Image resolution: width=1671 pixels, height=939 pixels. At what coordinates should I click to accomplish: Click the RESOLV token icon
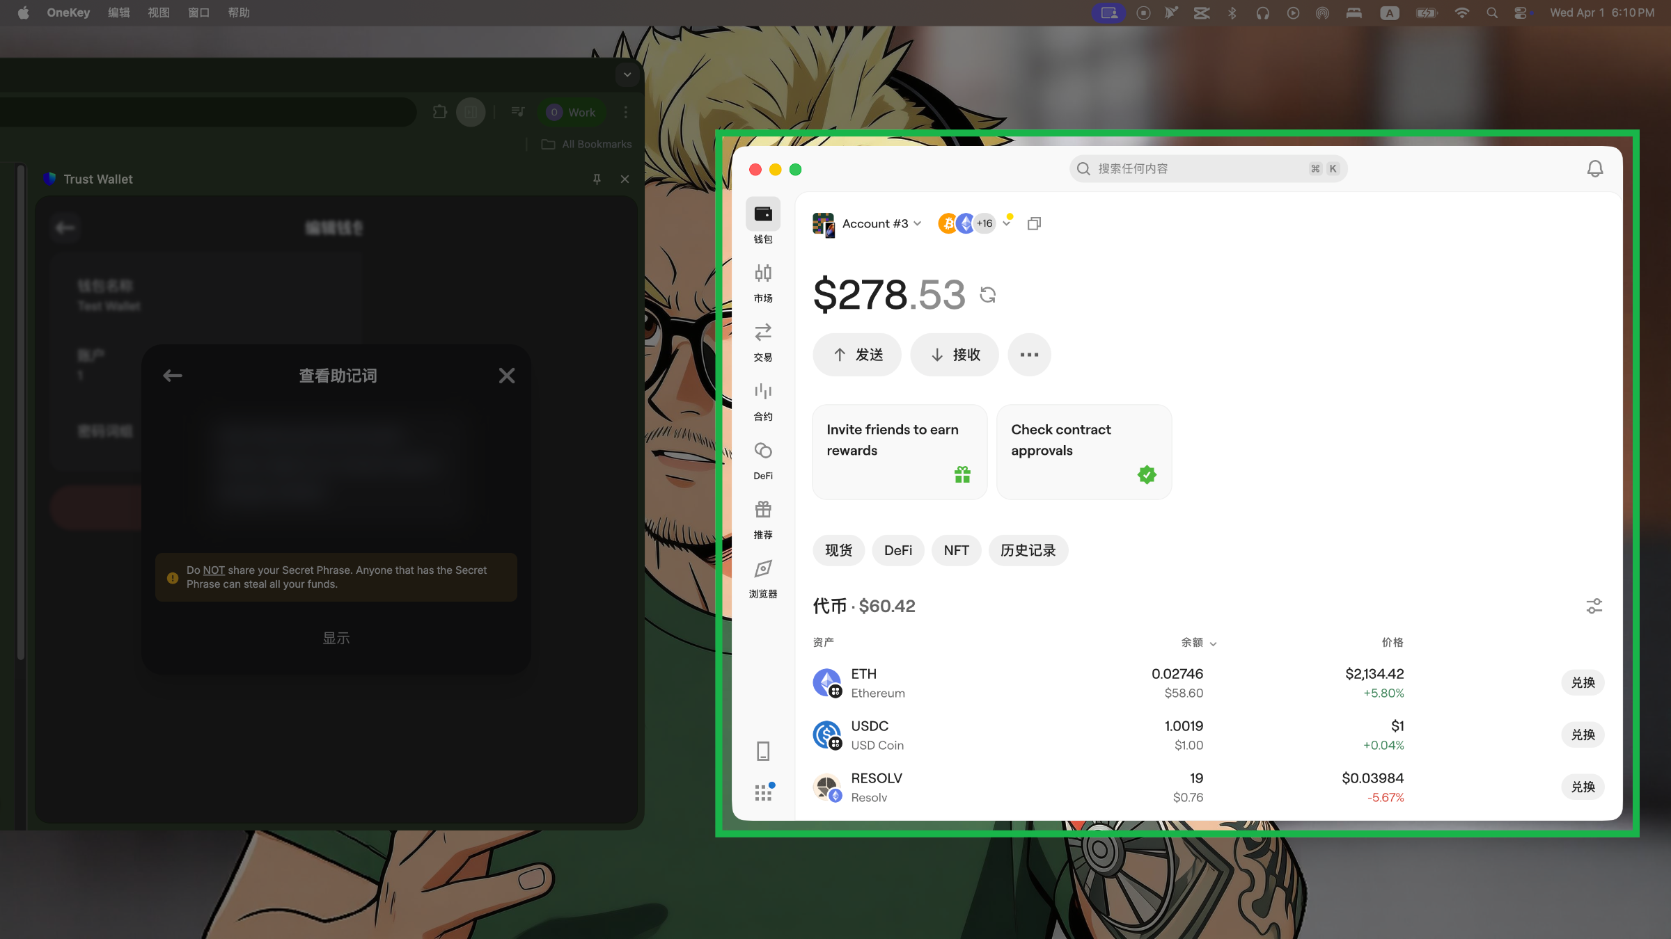pos(827,787)
